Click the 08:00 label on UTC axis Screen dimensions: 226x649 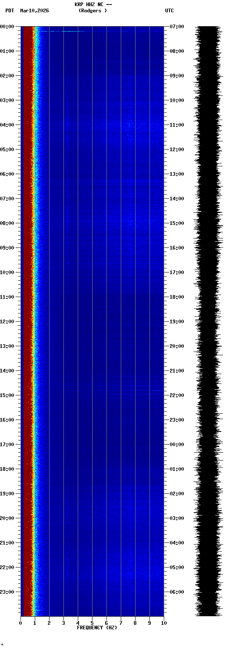click(177, 51)
